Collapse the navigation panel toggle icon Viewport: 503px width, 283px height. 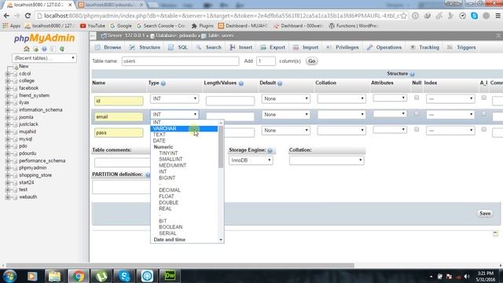[93, 36]
